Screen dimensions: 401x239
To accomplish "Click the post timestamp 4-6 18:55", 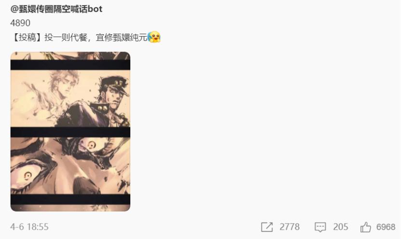I will click(x=29, y=227).
